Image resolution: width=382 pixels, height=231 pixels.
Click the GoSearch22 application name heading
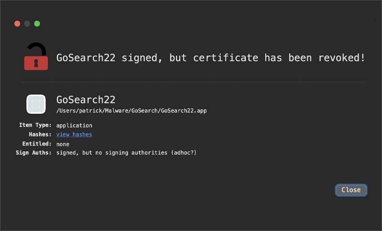(x=86, y=100)
